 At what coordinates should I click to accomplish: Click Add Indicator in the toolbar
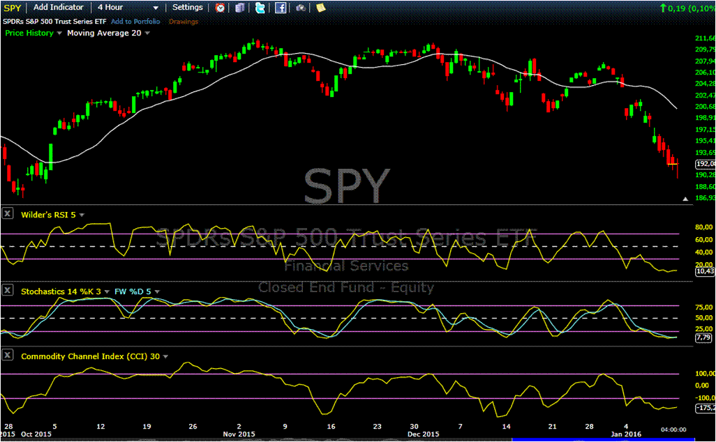click(59, 7)
